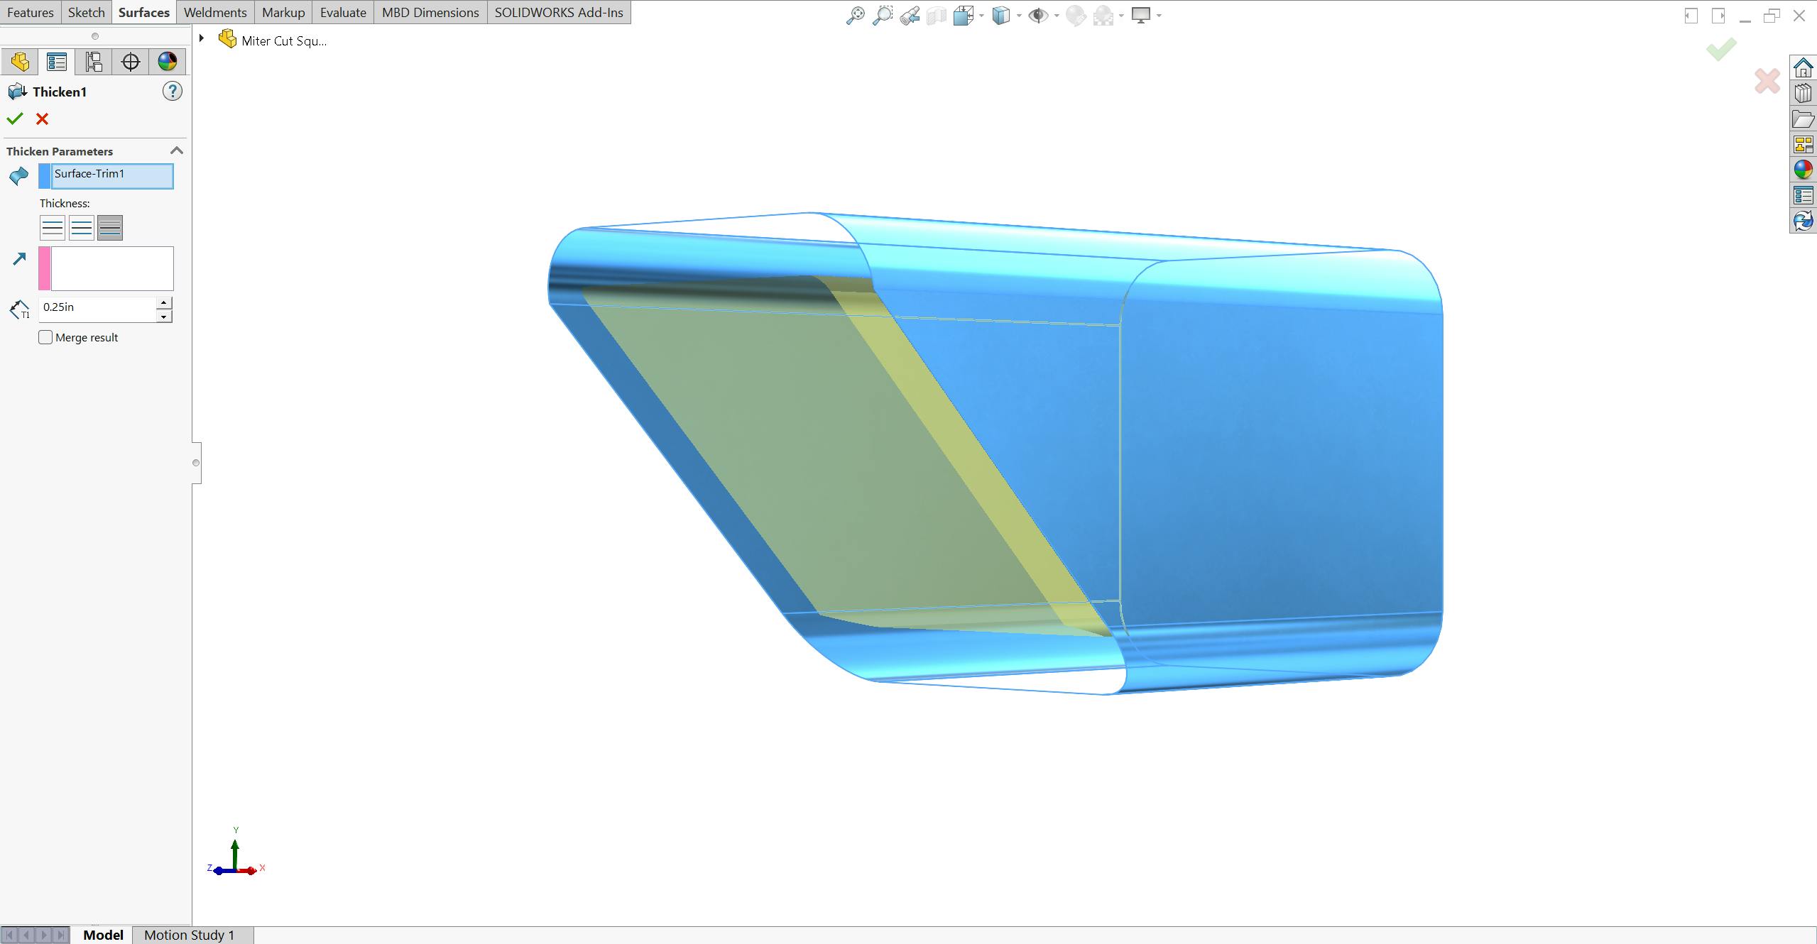The image size is (1817, 944).
Task: Switch to the Surfaces ribbon tab
Action: [143, 12]
